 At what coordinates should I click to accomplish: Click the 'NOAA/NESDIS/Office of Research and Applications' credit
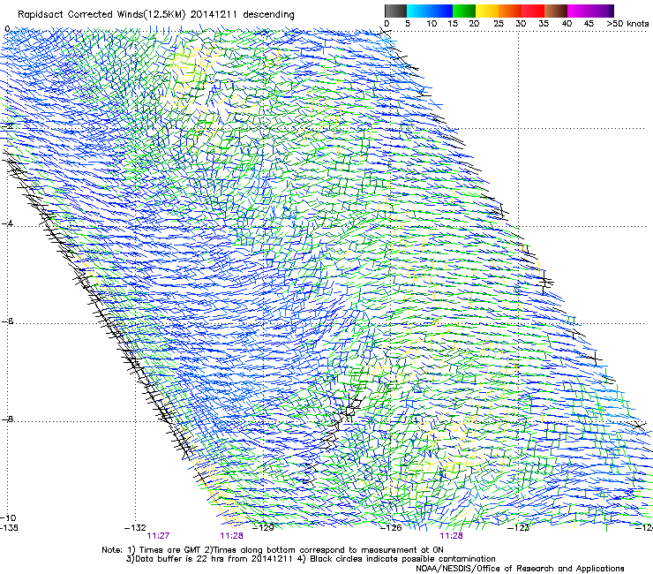tap(520, 569)
